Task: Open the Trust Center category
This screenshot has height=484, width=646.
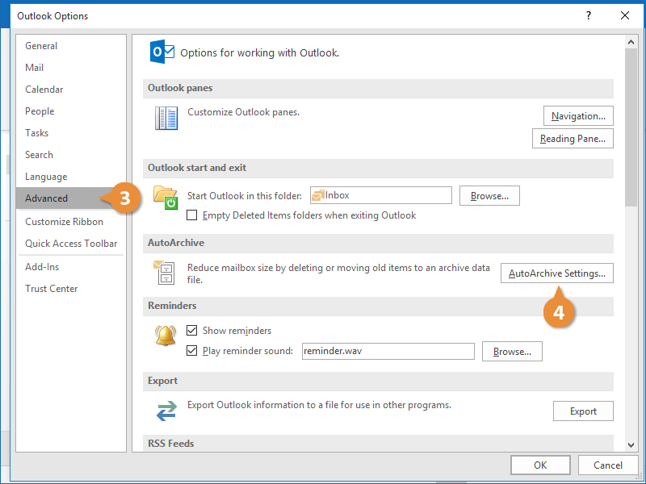Action: [x=71, y=289]
